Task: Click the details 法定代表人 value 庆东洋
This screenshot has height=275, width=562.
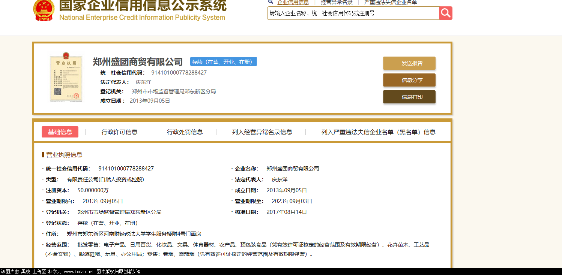Action: point(279,179)
